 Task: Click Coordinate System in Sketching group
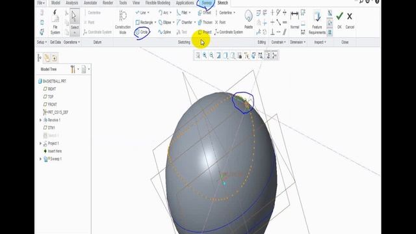pyautogui.click(x=229, y=32)
